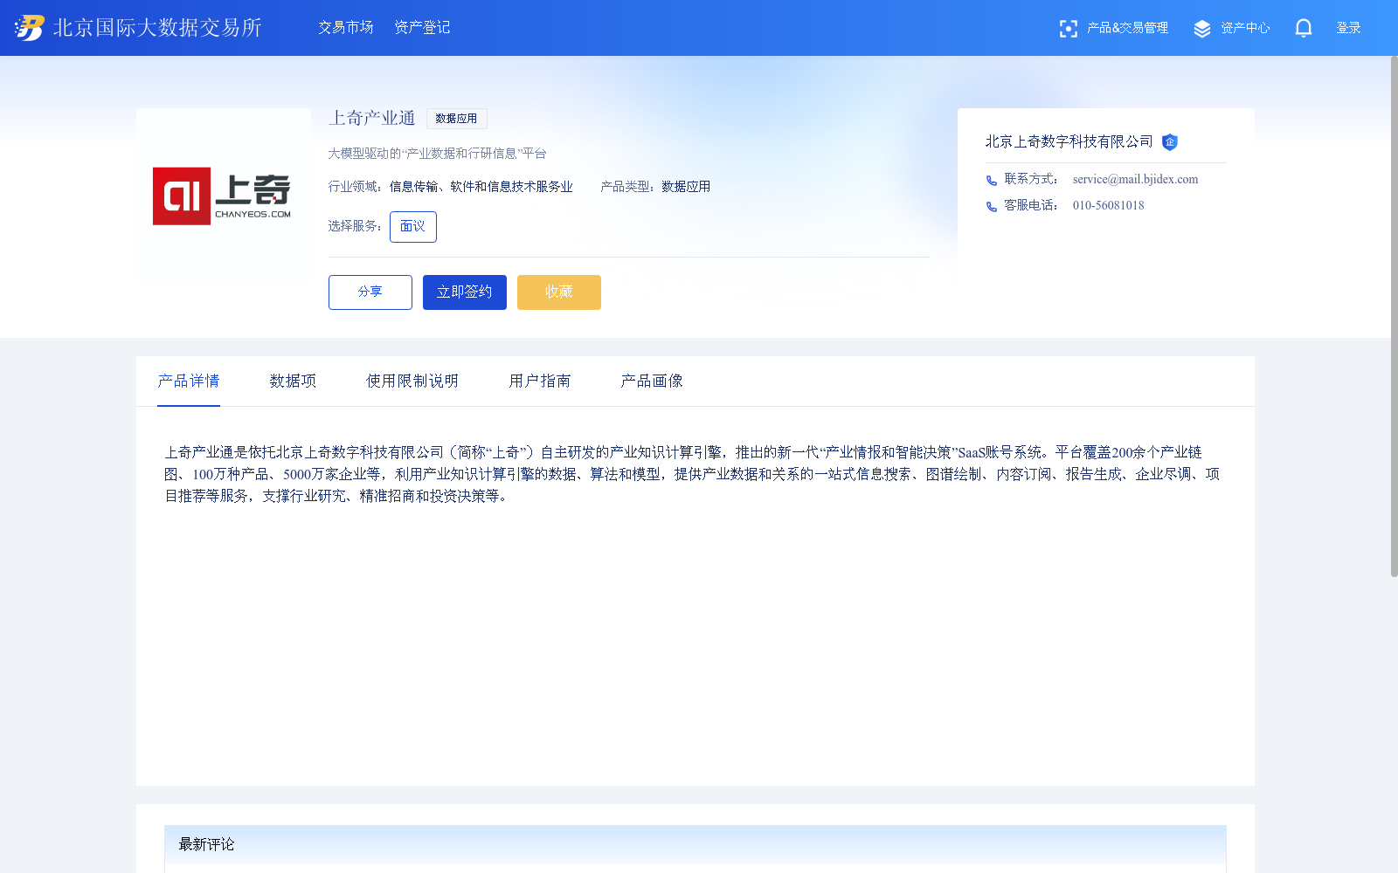Click the enterprise verified shield badge
Screen dimensions: 1398x873
pyautogui.click(x=1170, y=142)
